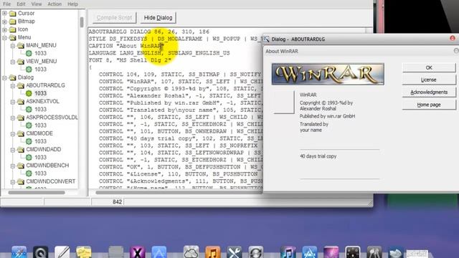Select the MAIN_MENU folder icon
This screenshot has height=258, width=459.
coord(21,45)
